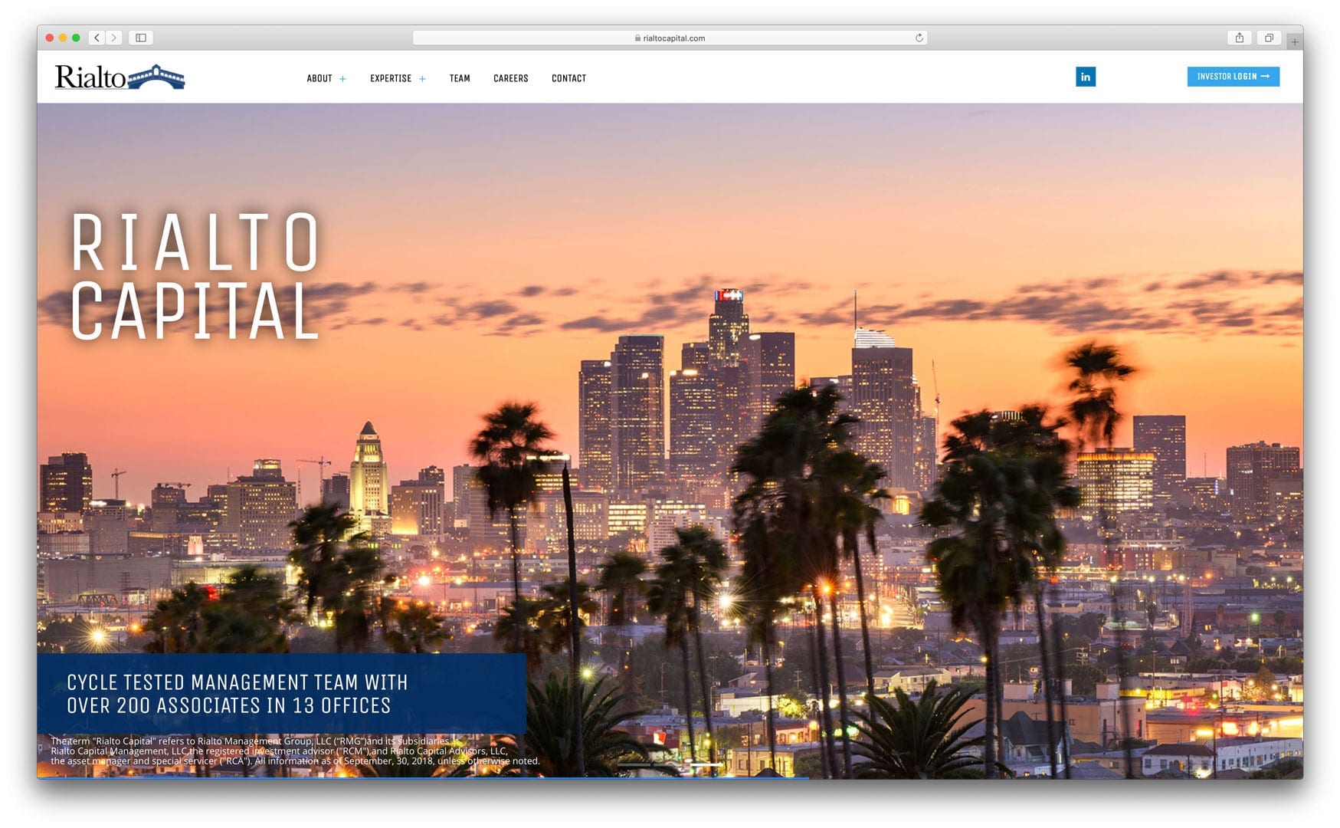The image size is (1340, 828).
Task: Open Rialto's LinkedIn page icon
Action: (x=1085, y=77)
